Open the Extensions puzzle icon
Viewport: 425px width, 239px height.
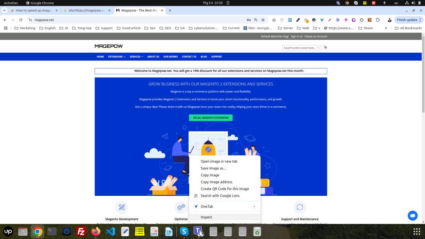(x=378, y=20)
